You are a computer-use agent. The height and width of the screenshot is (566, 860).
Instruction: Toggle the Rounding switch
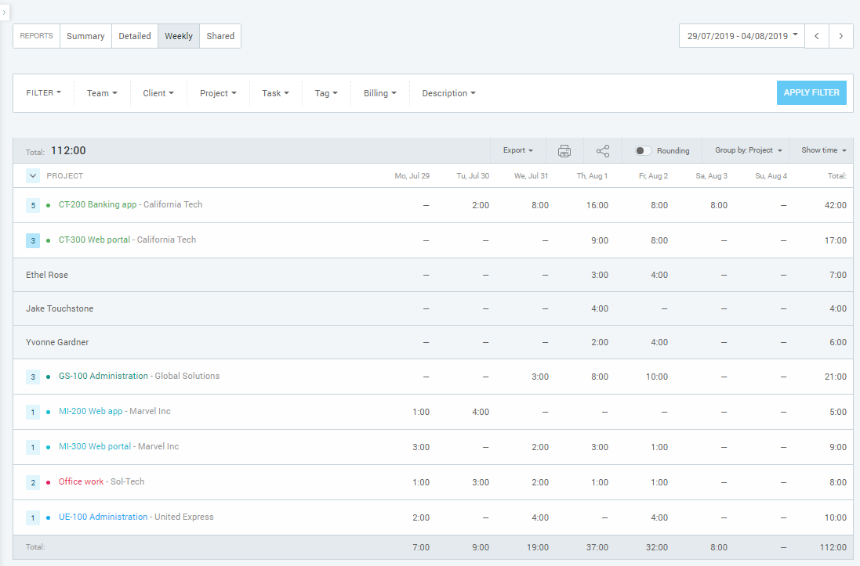click(x=643, y=150)
